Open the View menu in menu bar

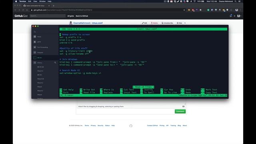[35, 1]
